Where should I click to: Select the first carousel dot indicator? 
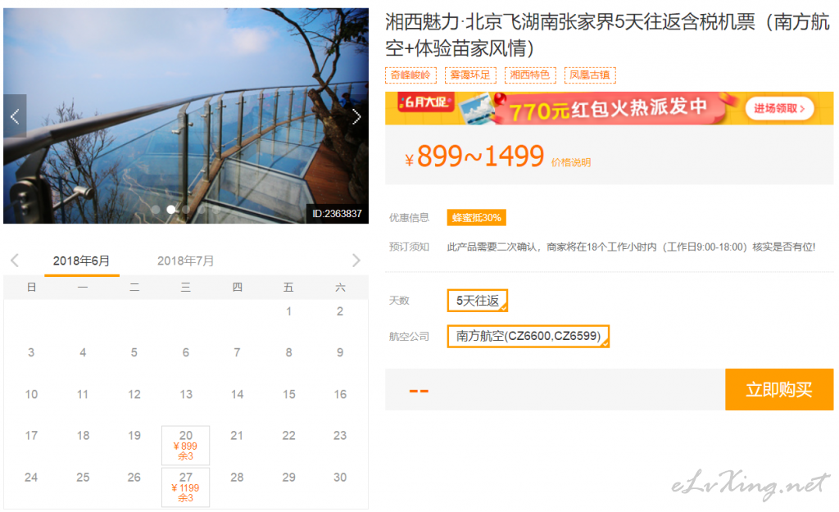tap(156, 209)
